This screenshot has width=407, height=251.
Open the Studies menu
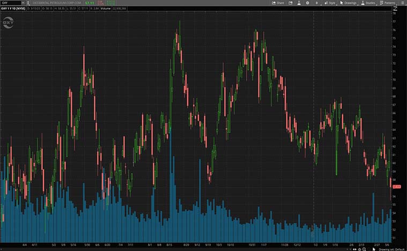pos(368,3)
